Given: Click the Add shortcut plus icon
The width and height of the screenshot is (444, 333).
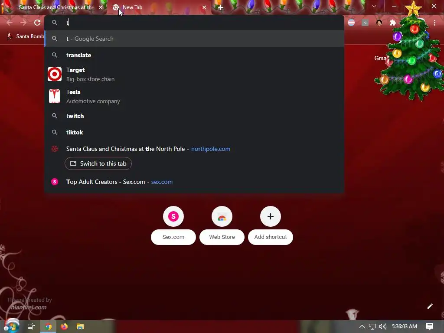Looking at the screenshot, I should pos(271,216).
